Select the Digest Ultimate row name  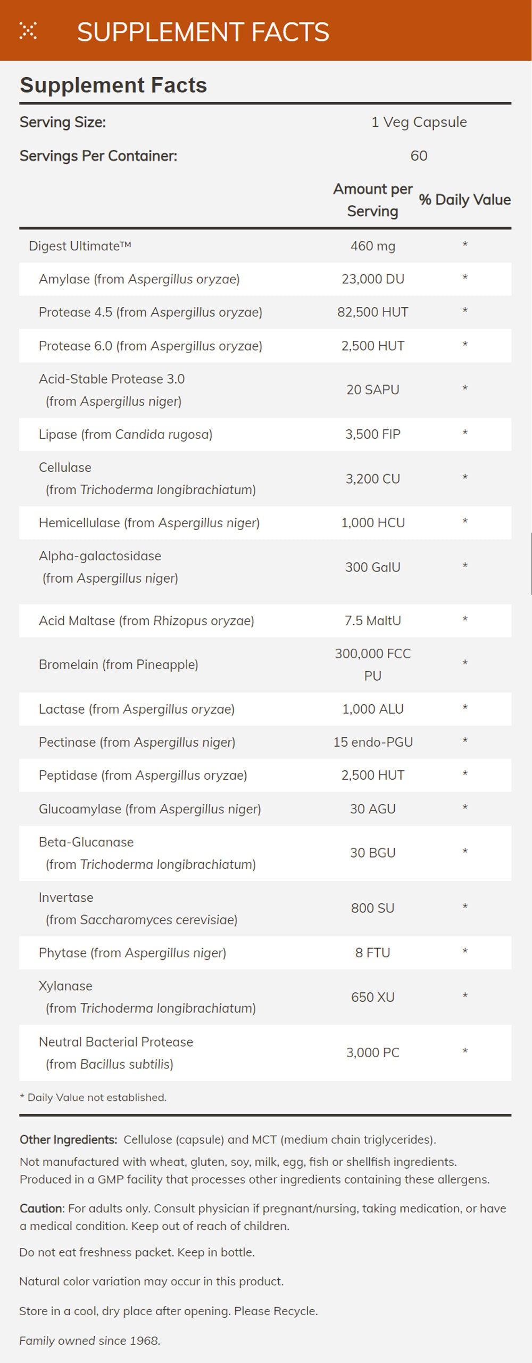point(80,246)
